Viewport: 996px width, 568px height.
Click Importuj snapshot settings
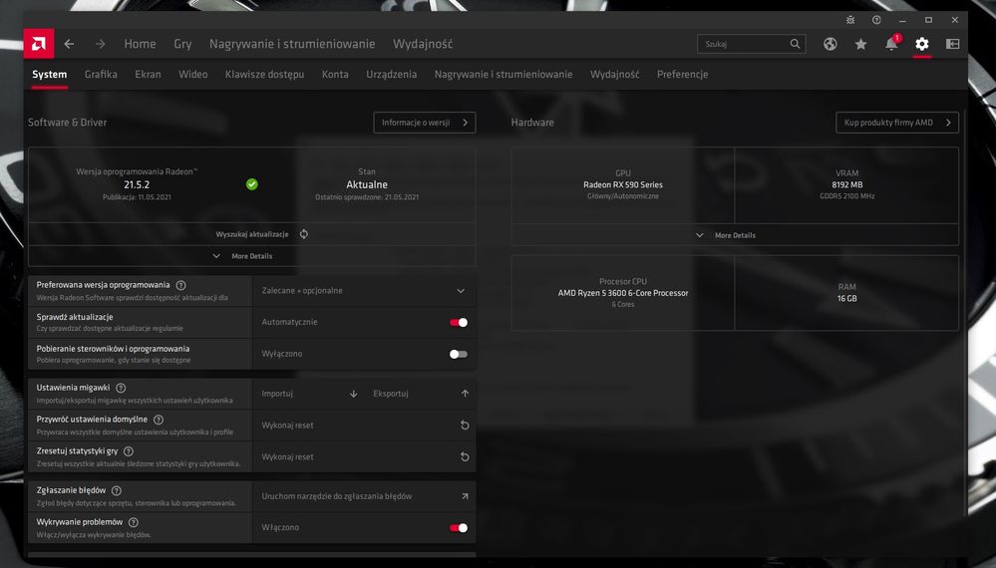277,394
